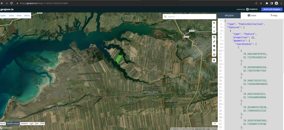
Task: Toggle the browser side panel icon
Action: point(272,3)
